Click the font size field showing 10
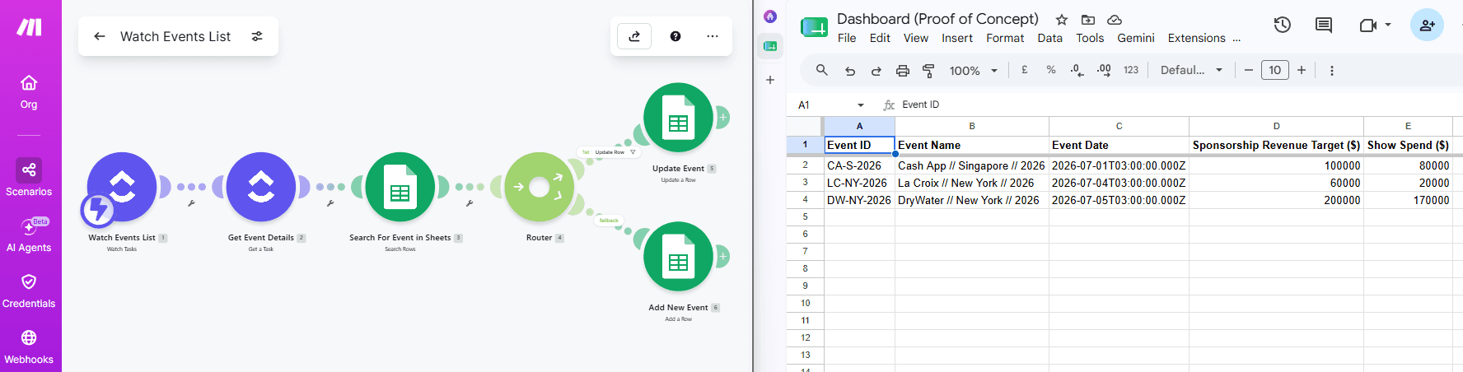This screenshot has height=372, width=1463. coord(1275,70)
